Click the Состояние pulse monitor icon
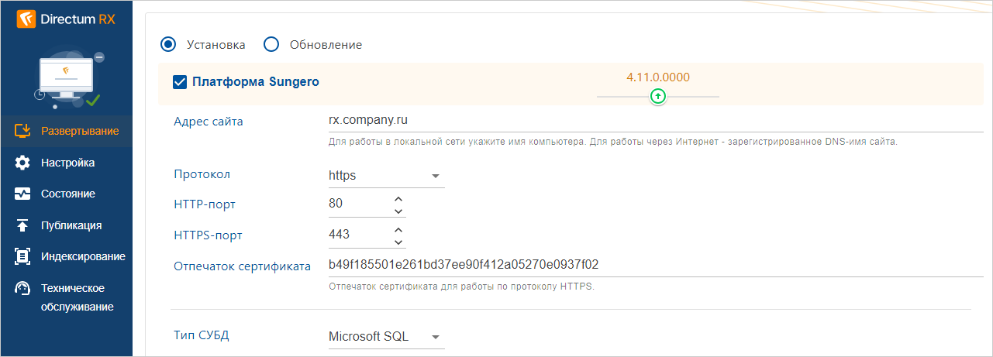Image resolution: width=993 pixels, height=357 pixels. click(22, 194)
